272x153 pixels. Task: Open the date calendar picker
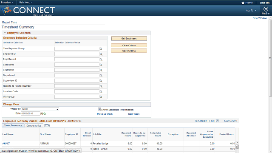coord(42,114)
